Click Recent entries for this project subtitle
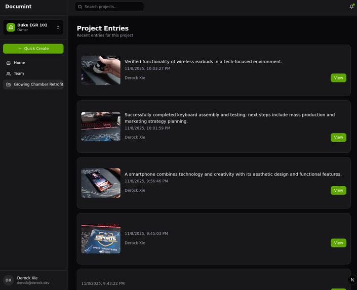Screen dimensions: 357x290 (x=105, y=35)
